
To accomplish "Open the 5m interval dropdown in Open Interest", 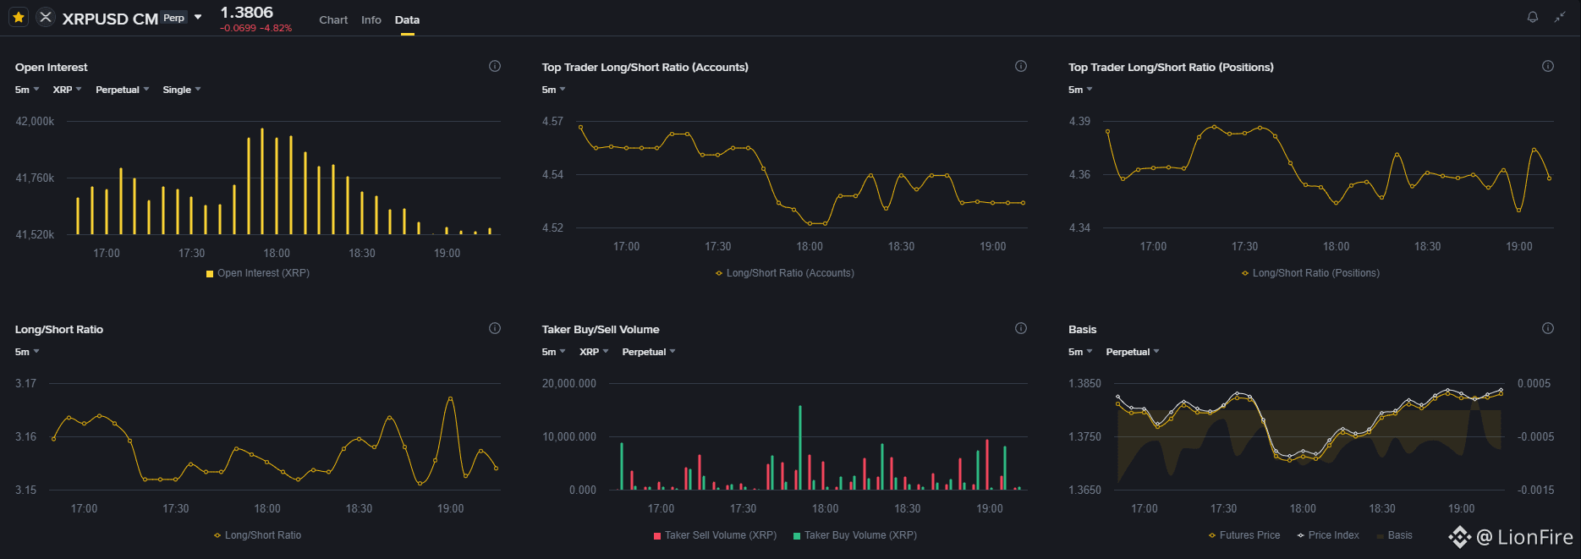I will pos(27,90).
